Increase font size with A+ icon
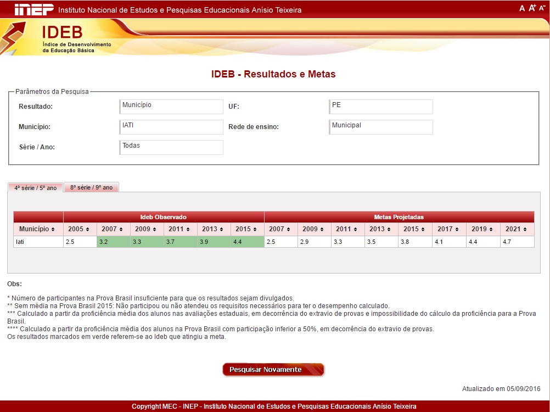 (x=532, y=8)
